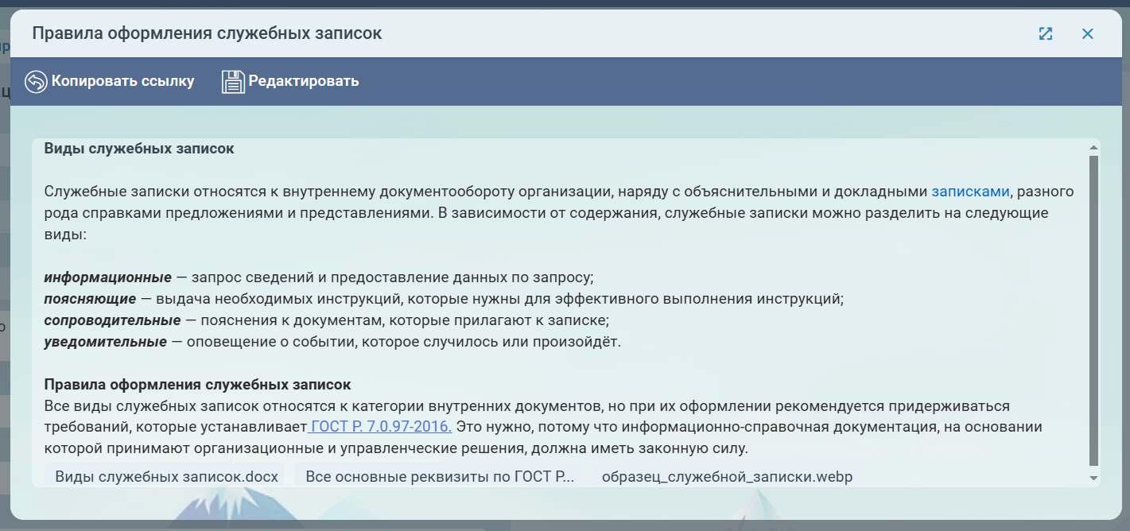Screen dimensions: 1130x531
Task: Open the 'записками' hyperlink
Action: (x=970, y=192)
